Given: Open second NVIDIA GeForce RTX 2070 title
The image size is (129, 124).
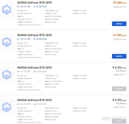Looking at the screenshot, I should pyautogui.click(x=35, y=35).
